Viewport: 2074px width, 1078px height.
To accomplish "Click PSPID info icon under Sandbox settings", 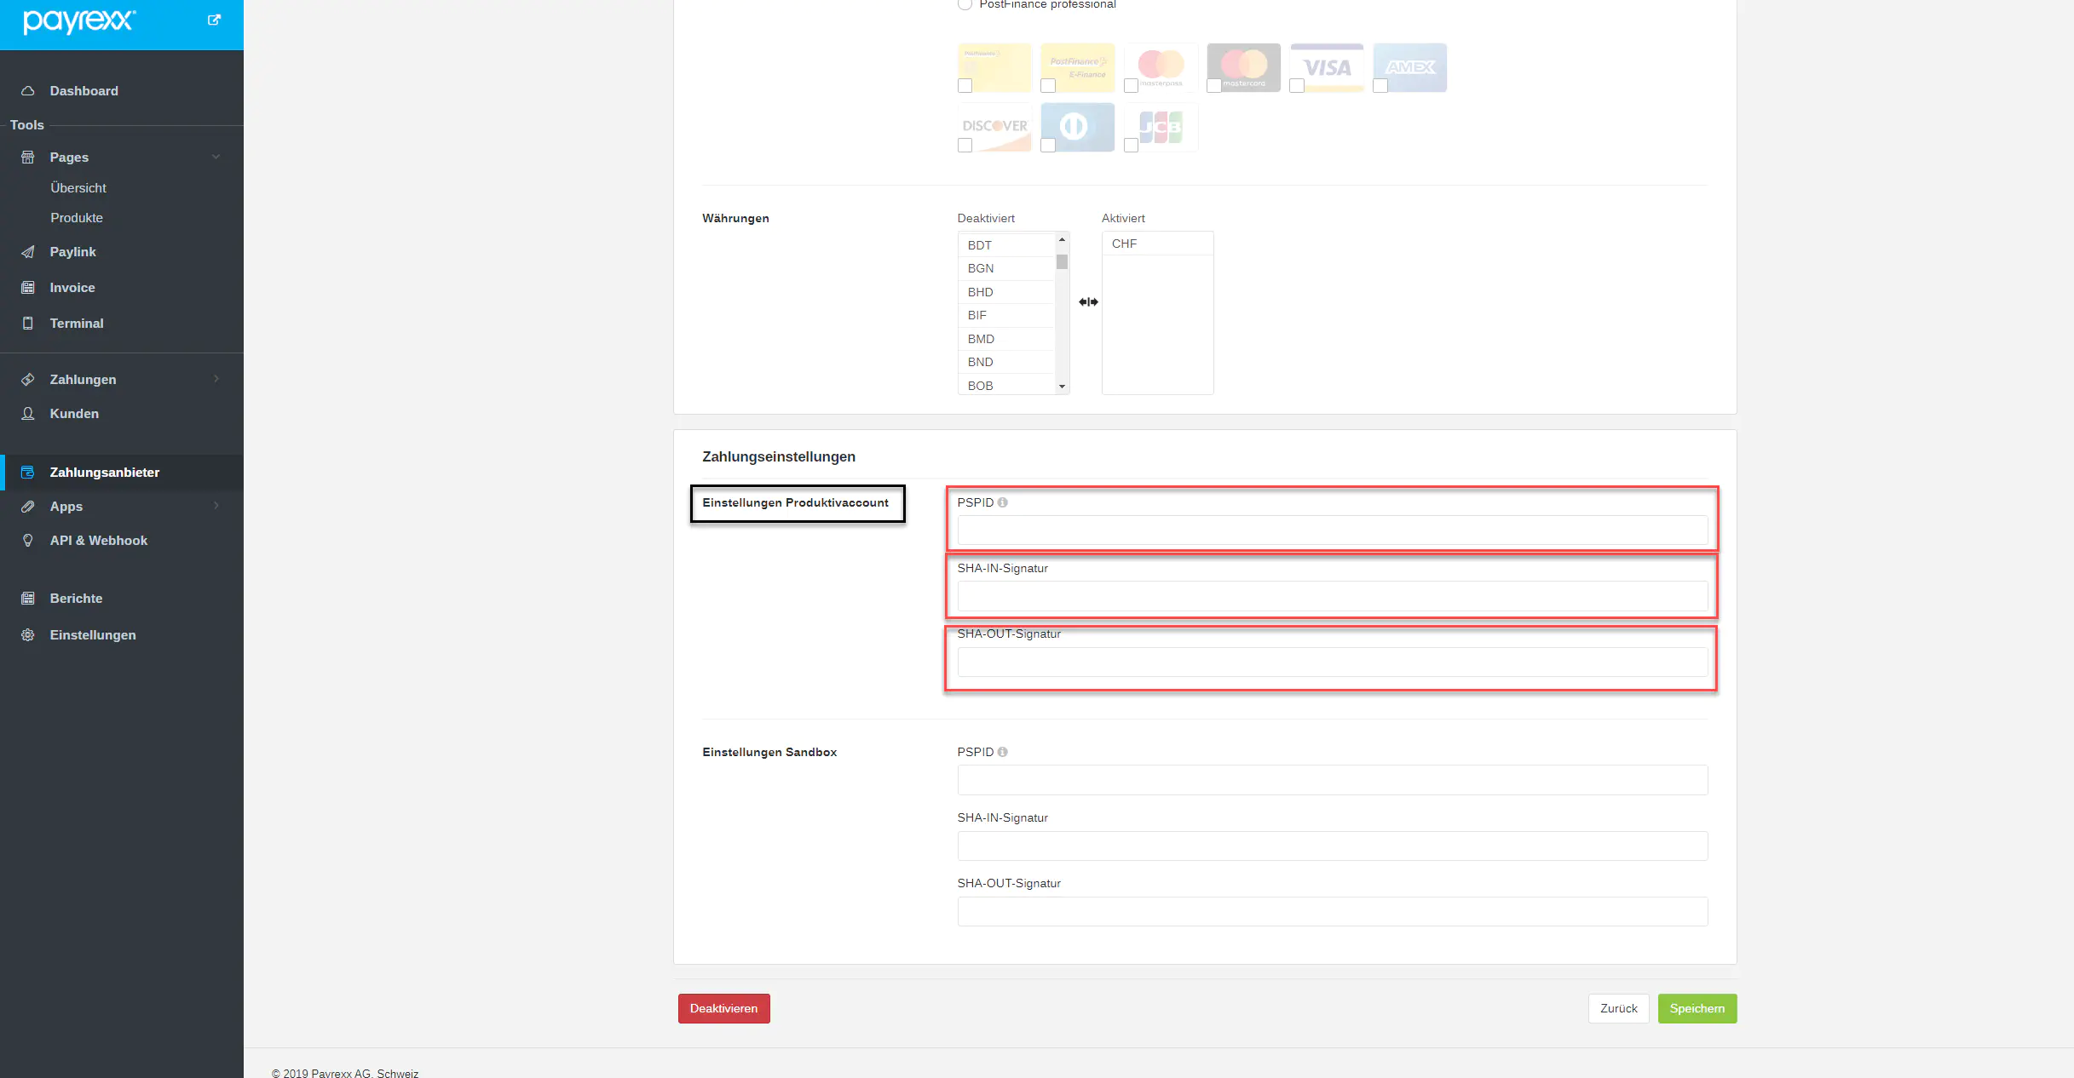I will coord(1002,752).
